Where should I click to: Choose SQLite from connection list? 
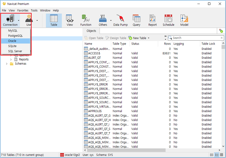click(x=16, y=46)
